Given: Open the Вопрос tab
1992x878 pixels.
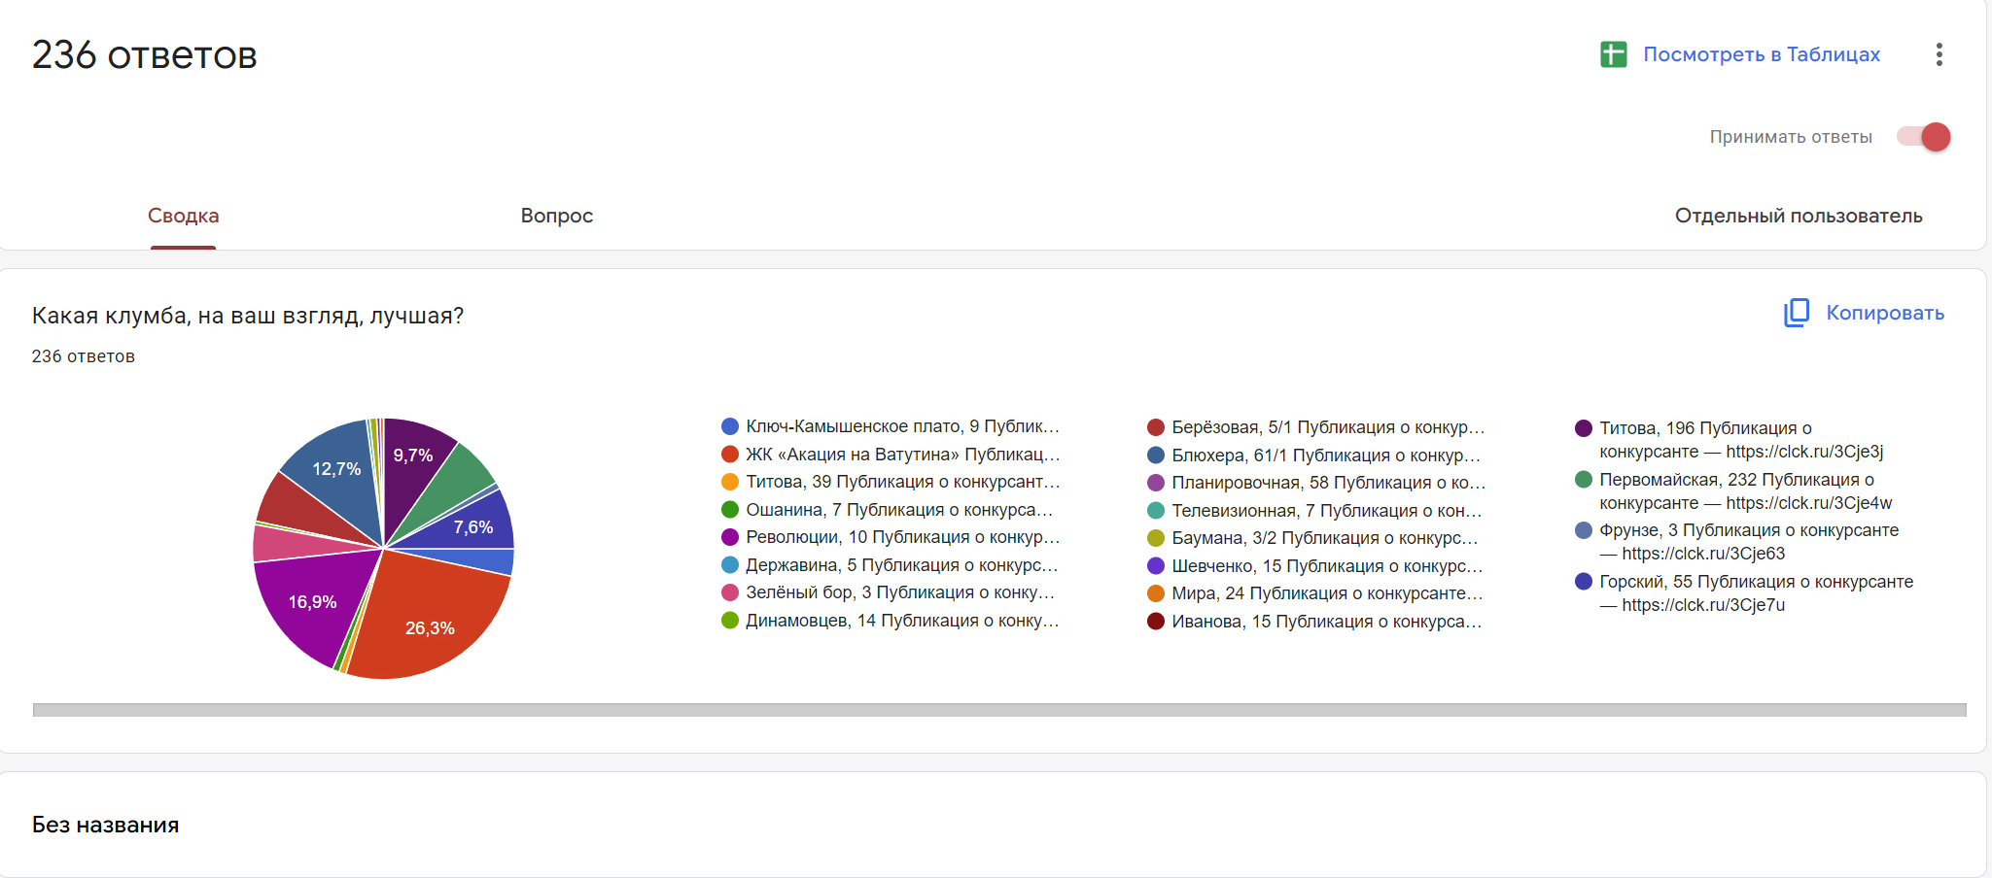Looking at the screenshot, I should click(x=556, y=216).
